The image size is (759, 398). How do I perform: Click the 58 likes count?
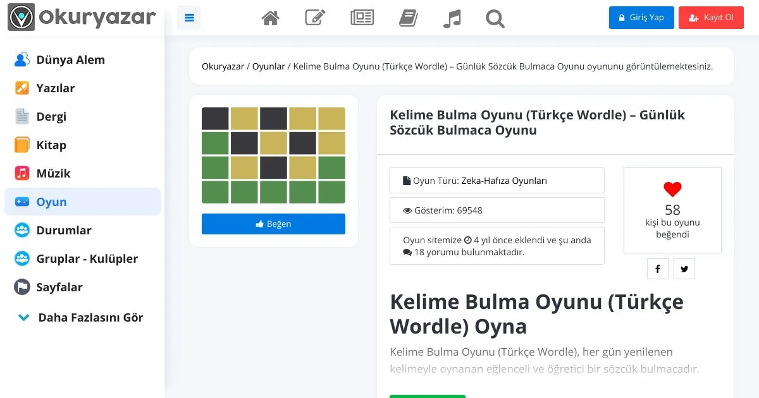click(672, 210)
